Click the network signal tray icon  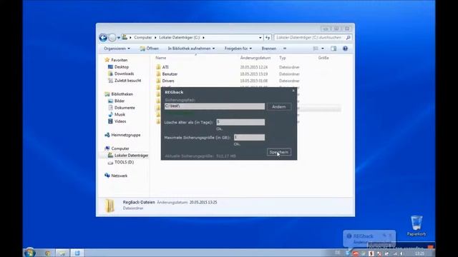point(394,254)
